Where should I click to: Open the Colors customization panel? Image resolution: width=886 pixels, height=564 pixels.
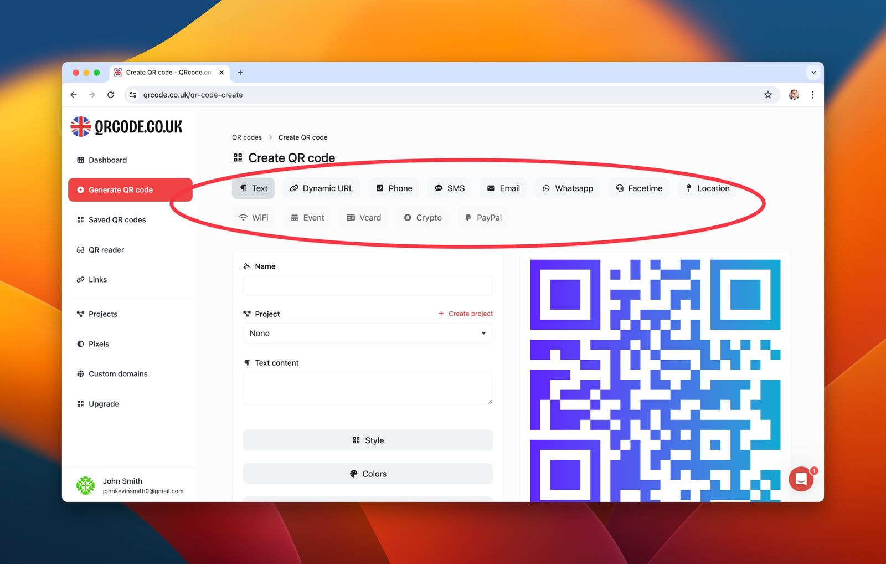[367, 473]
